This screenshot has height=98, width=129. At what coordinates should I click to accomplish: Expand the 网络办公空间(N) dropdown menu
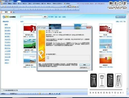tap(58, 4)
